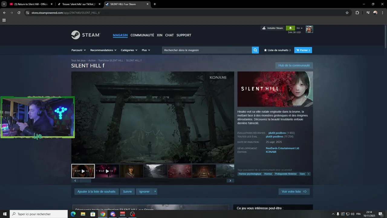Play the first trailer thumbnail

pyautogui.click(x=83, y=171)
